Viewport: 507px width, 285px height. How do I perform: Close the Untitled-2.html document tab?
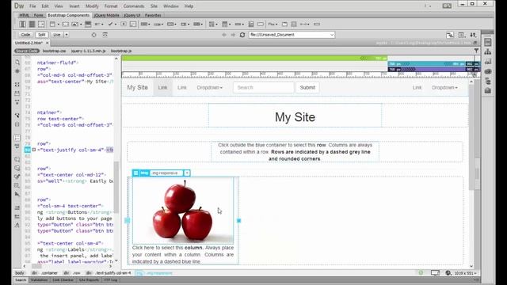(x=48, y=43)
